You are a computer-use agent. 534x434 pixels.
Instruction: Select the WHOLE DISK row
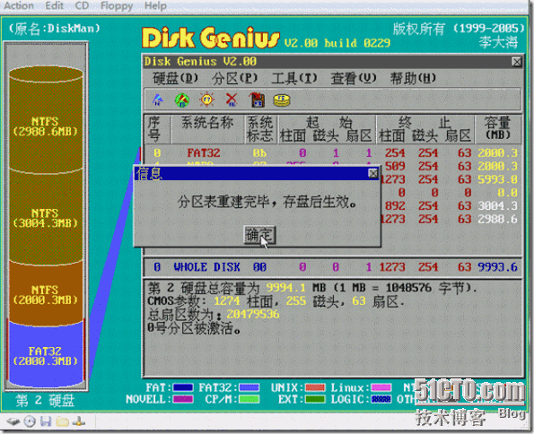point(333,266)
